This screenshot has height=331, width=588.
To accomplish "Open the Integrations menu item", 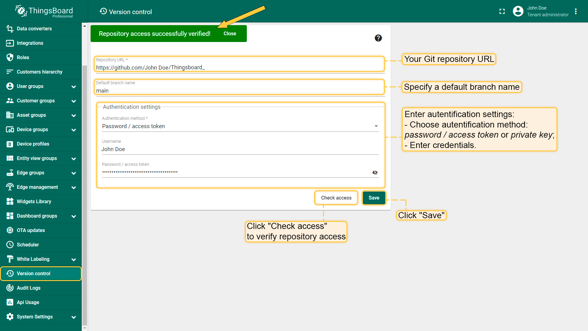I will [41, 43].
